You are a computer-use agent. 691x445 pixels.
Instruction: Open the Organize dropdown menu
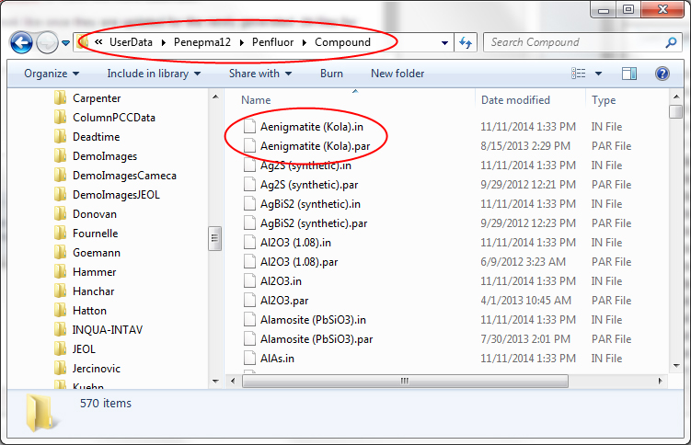pyautogui.click(x=51, y=74)
